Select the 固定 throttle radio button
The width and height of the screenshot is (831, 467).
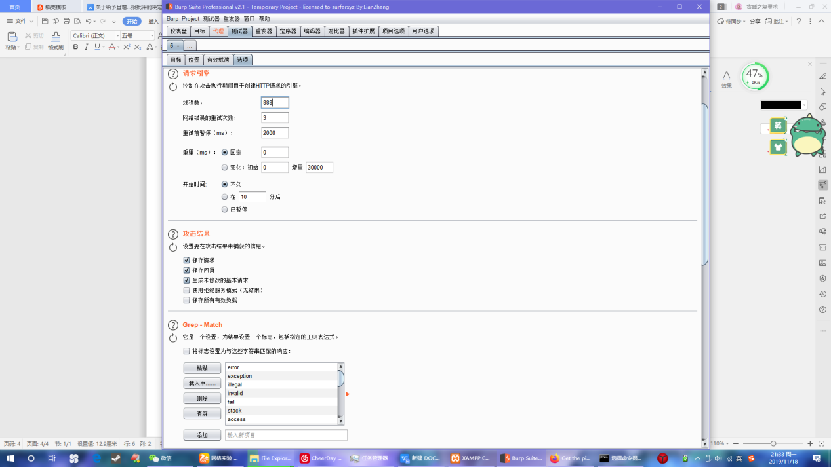point(225,152)
